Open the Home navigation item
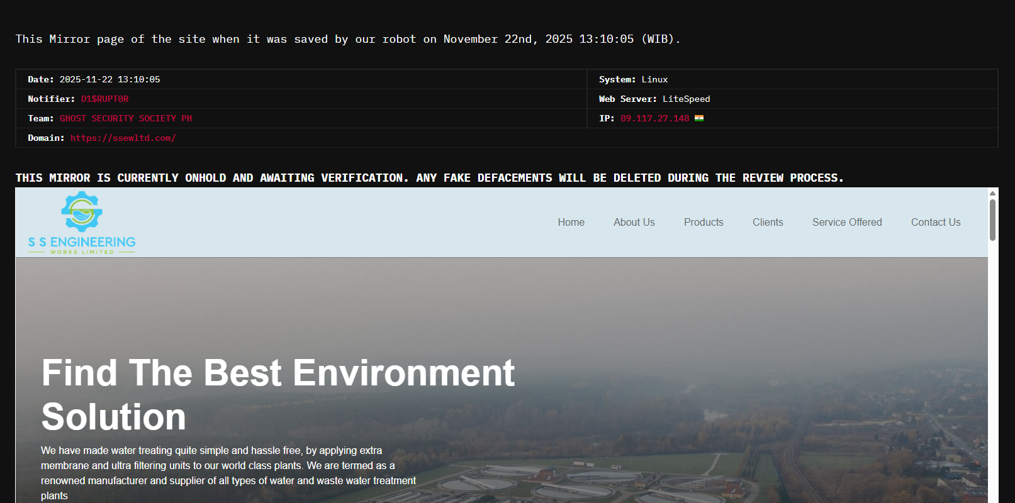 tap(571, 223)
